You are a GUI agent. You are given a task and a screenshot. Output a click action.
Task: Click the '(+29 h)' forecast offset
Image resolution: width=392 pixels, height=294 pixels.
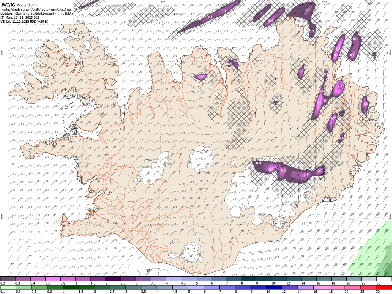pos(43,22)
